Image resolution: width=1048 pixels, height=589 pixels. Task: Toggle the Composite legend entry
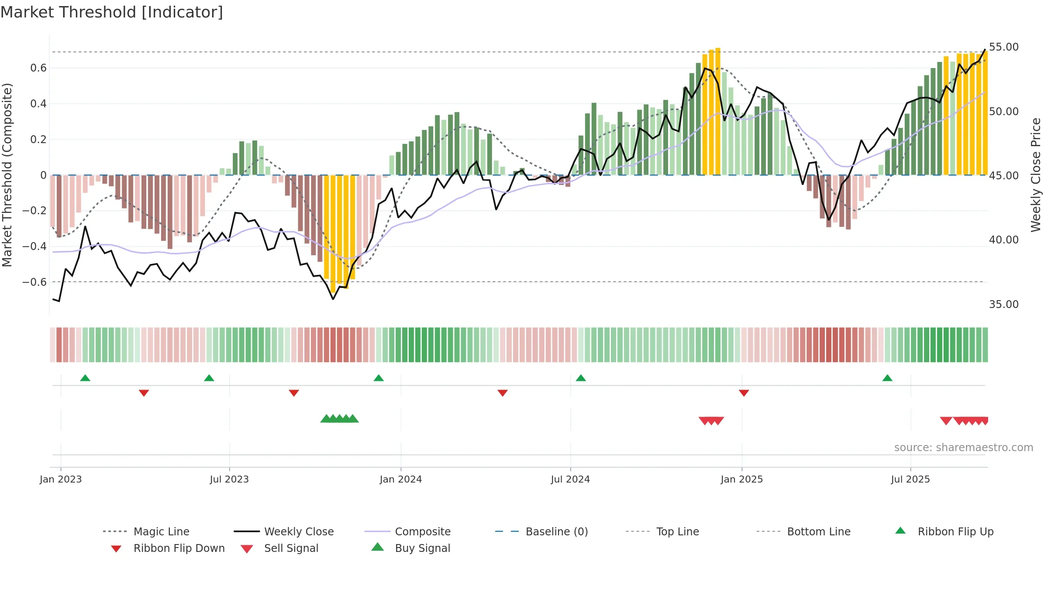[408, 531]
